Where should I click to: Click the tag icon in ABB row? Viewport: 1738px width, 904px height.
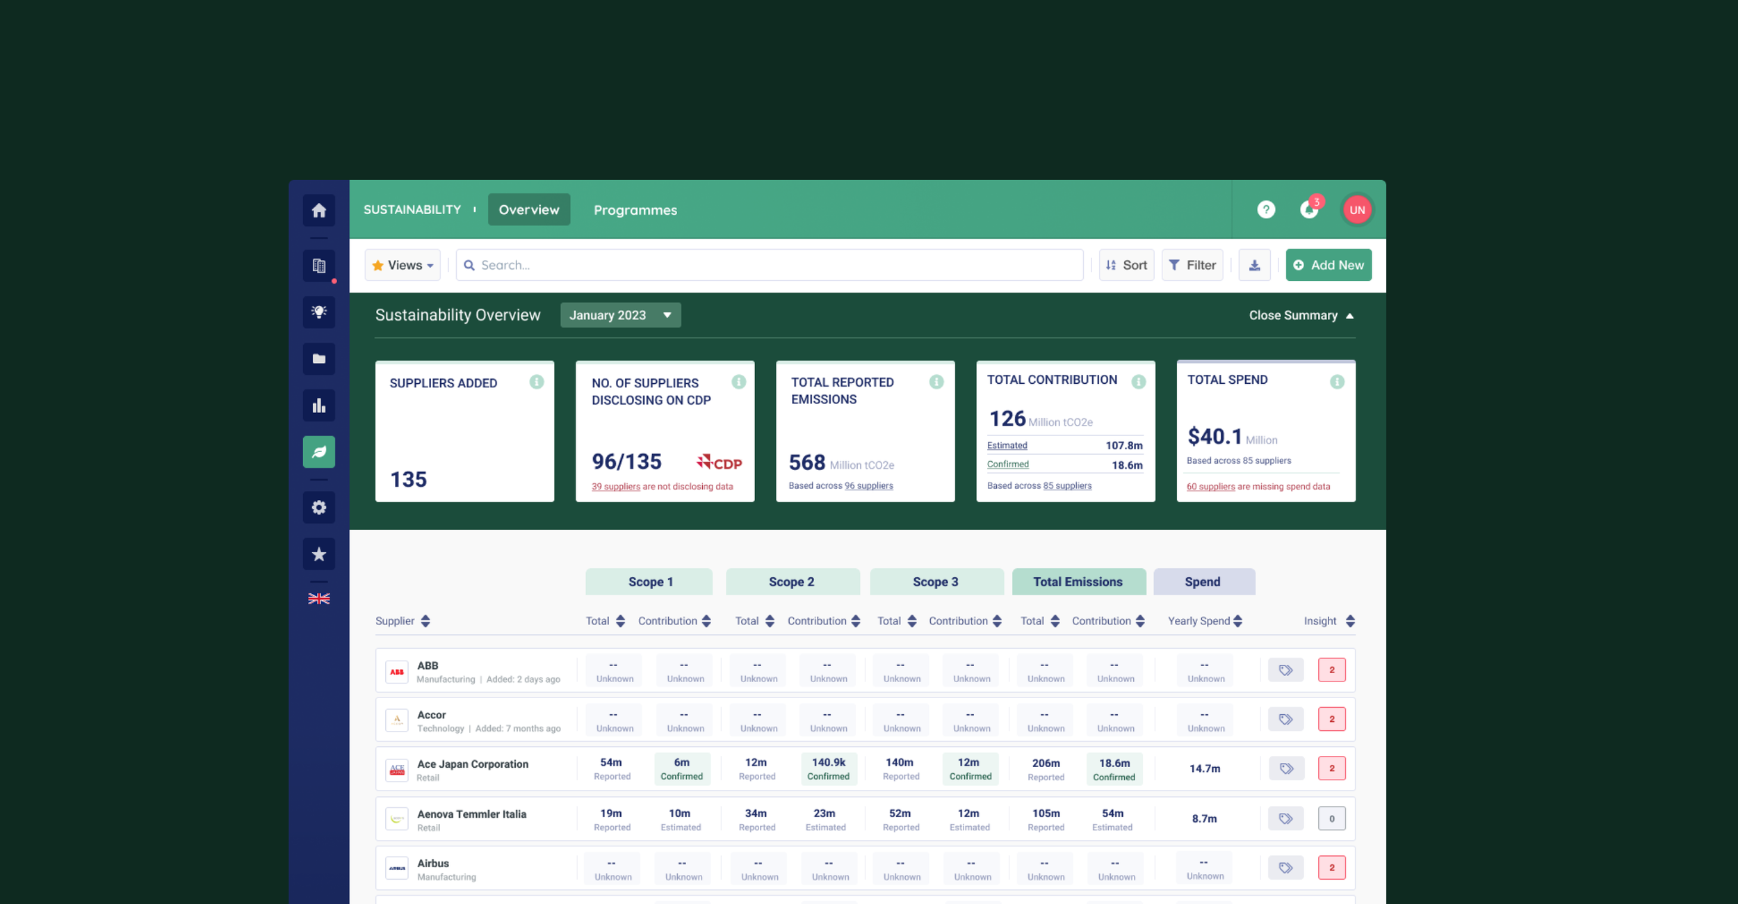(x=1285, y=670)
